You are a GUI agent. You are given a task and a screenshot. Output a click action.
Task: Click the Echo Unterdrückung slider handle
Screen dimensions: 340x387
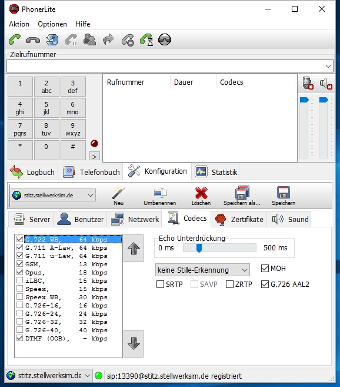(x=199, y=248)
